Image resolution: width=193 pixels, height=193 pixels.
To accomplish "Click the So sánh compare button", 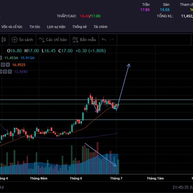I will [23, 40].
